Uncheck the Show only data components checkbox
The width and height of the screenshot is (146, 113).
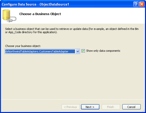point(83,51)
